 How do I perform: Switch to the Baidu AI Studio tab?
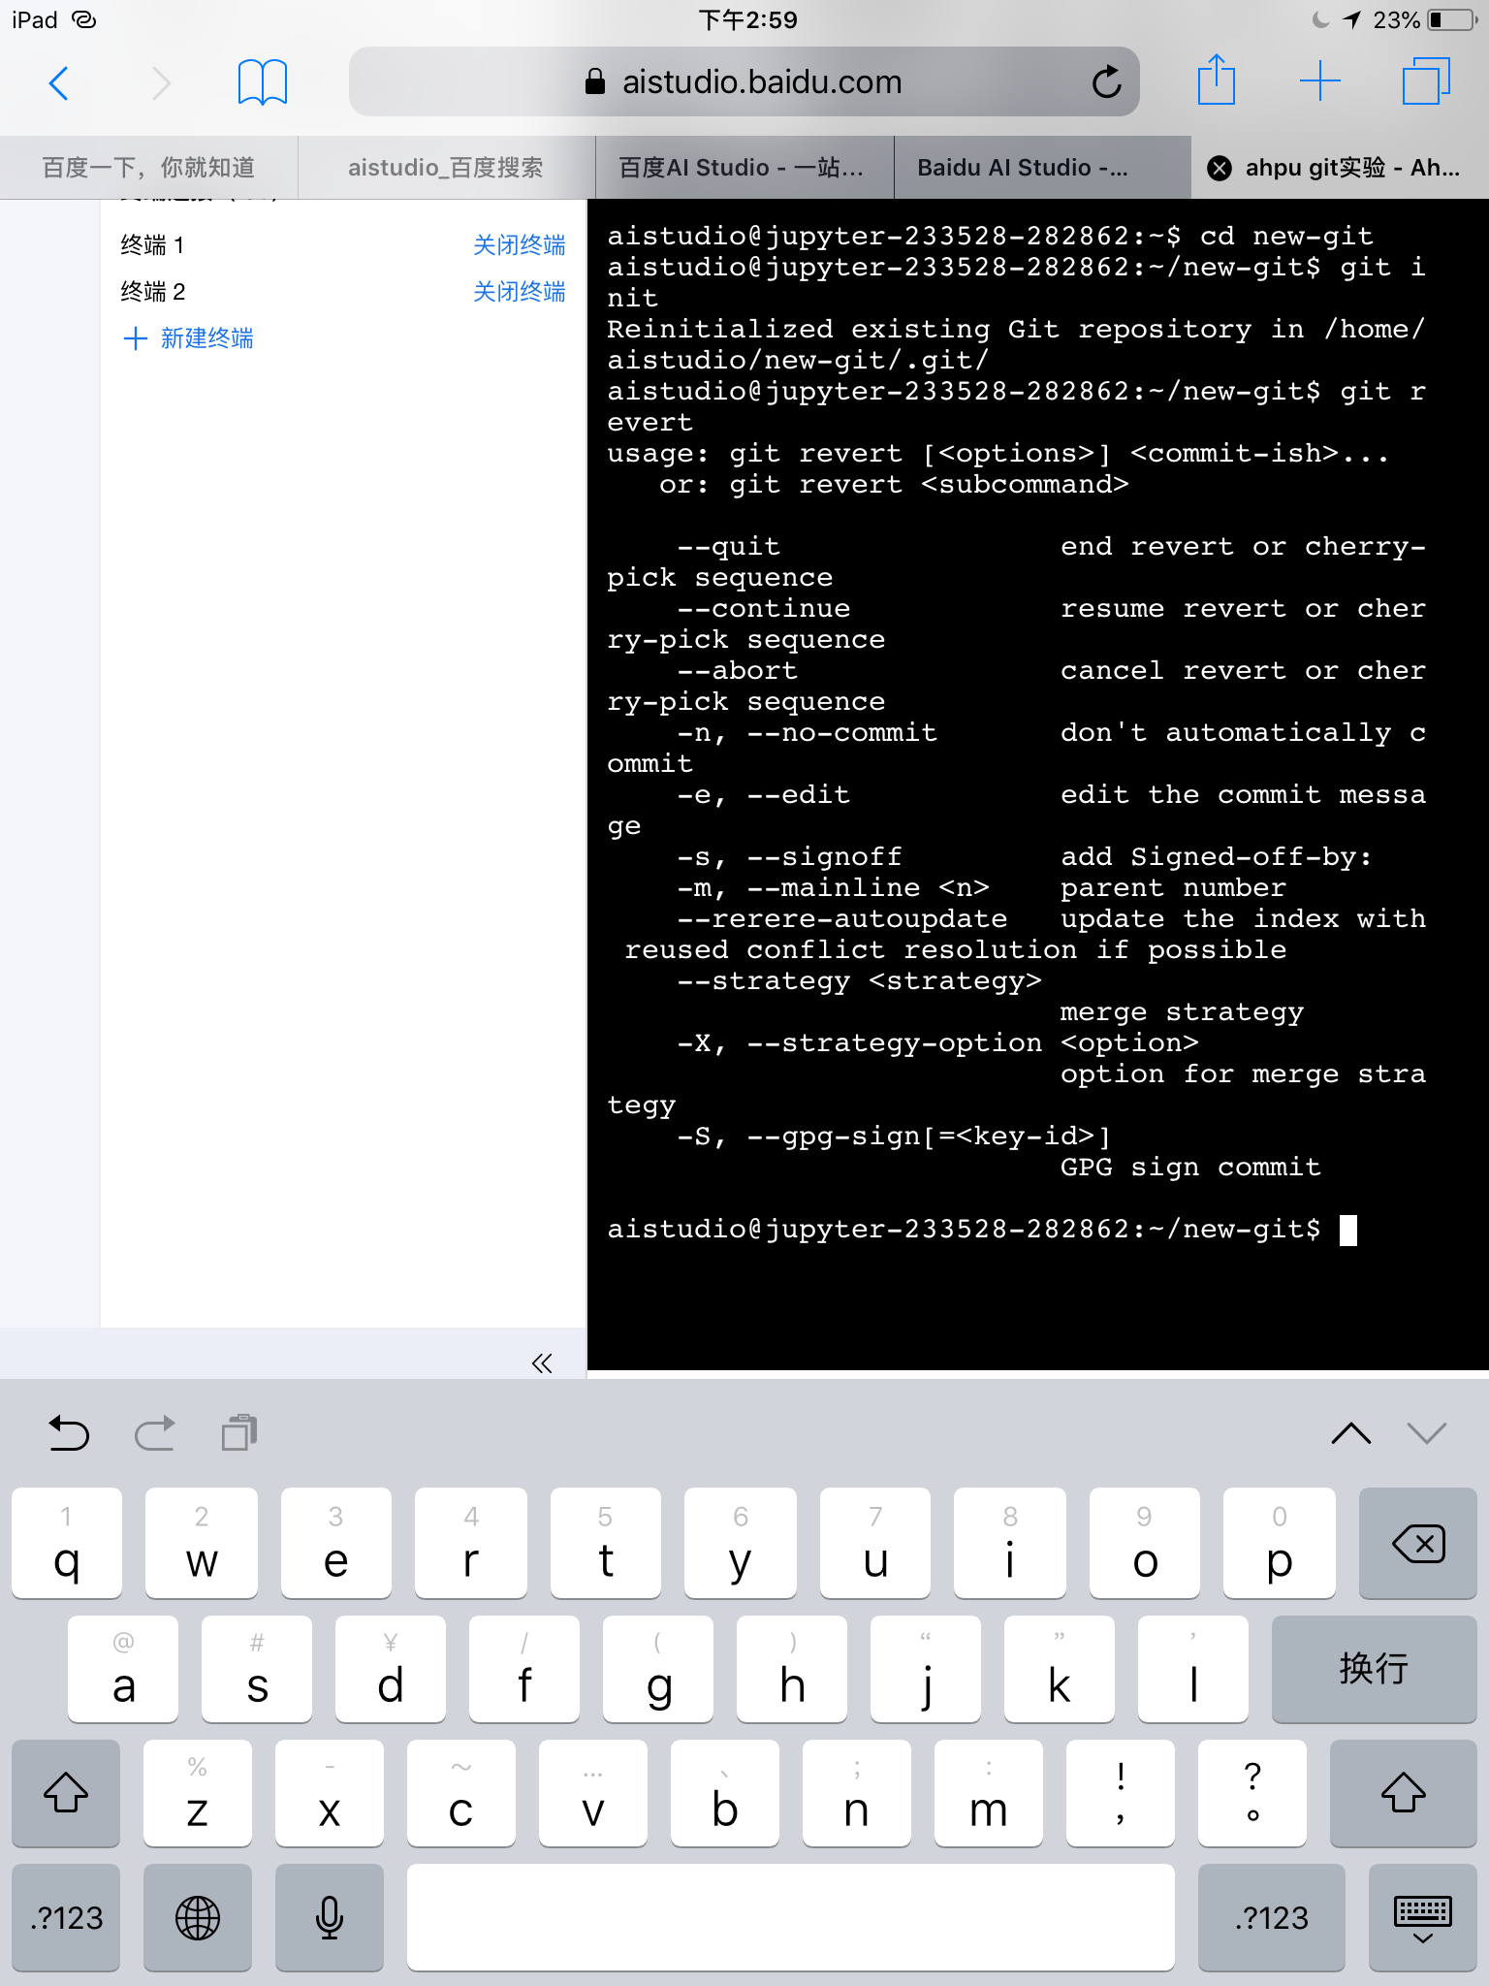1042,168
